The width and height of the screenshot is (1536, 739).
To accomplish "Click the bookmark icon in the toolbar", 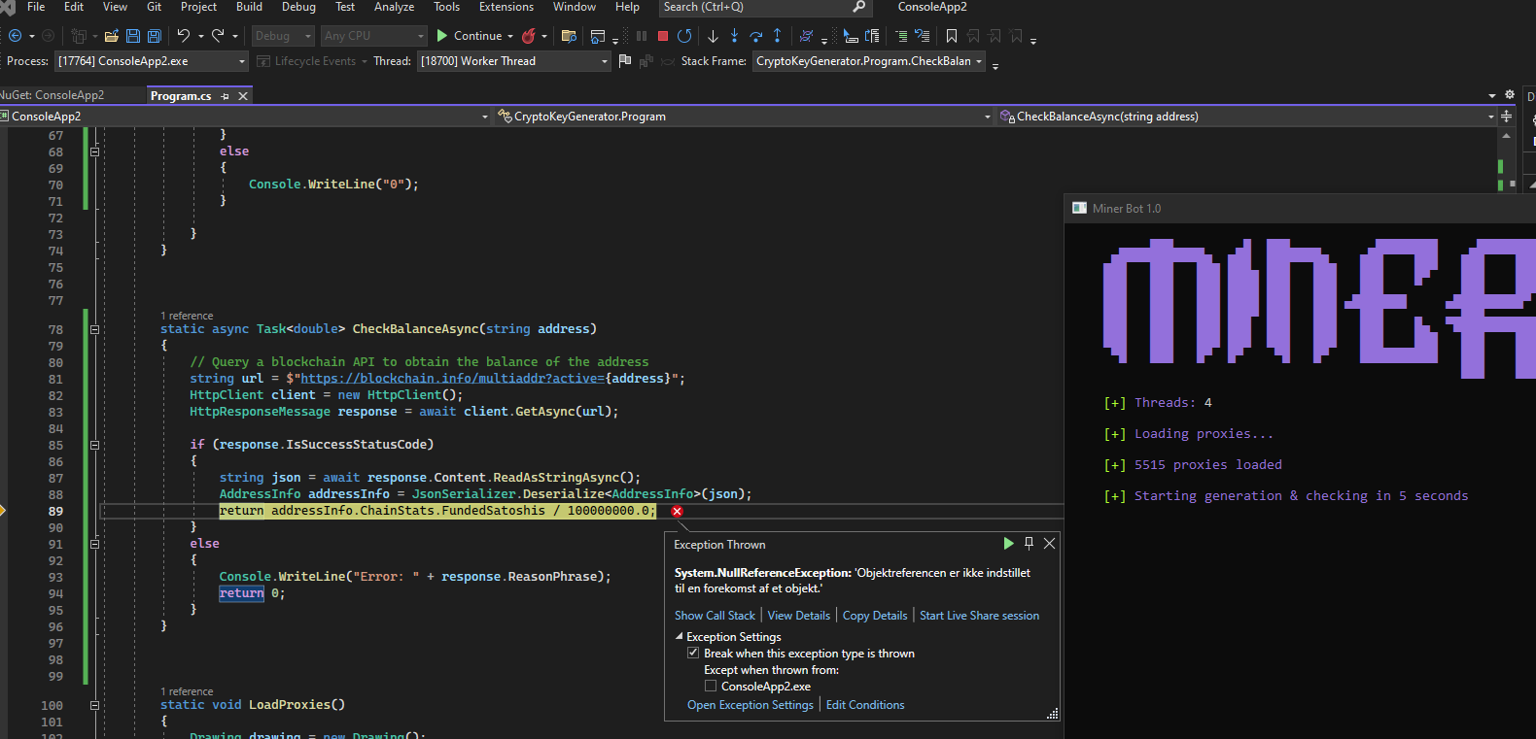I will click(952, 36).
